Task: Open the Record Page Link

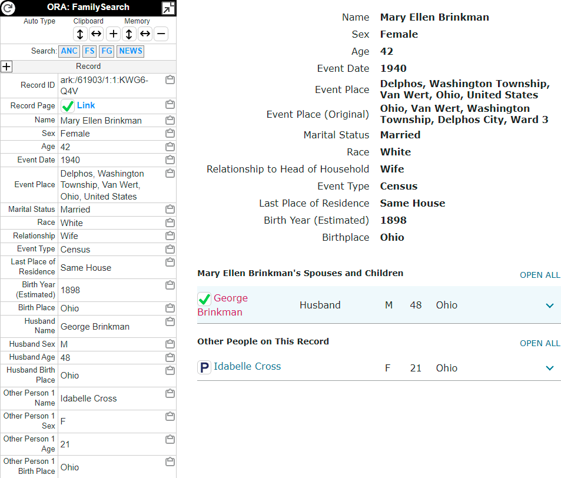Action: coord(86,105)
